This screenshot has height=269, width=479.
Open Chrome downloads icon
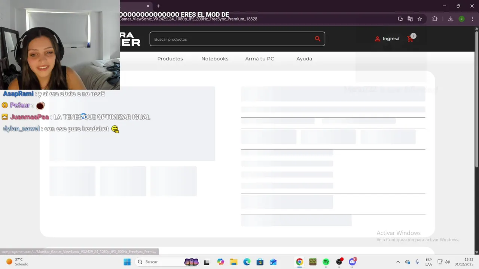tap(451, 19)
